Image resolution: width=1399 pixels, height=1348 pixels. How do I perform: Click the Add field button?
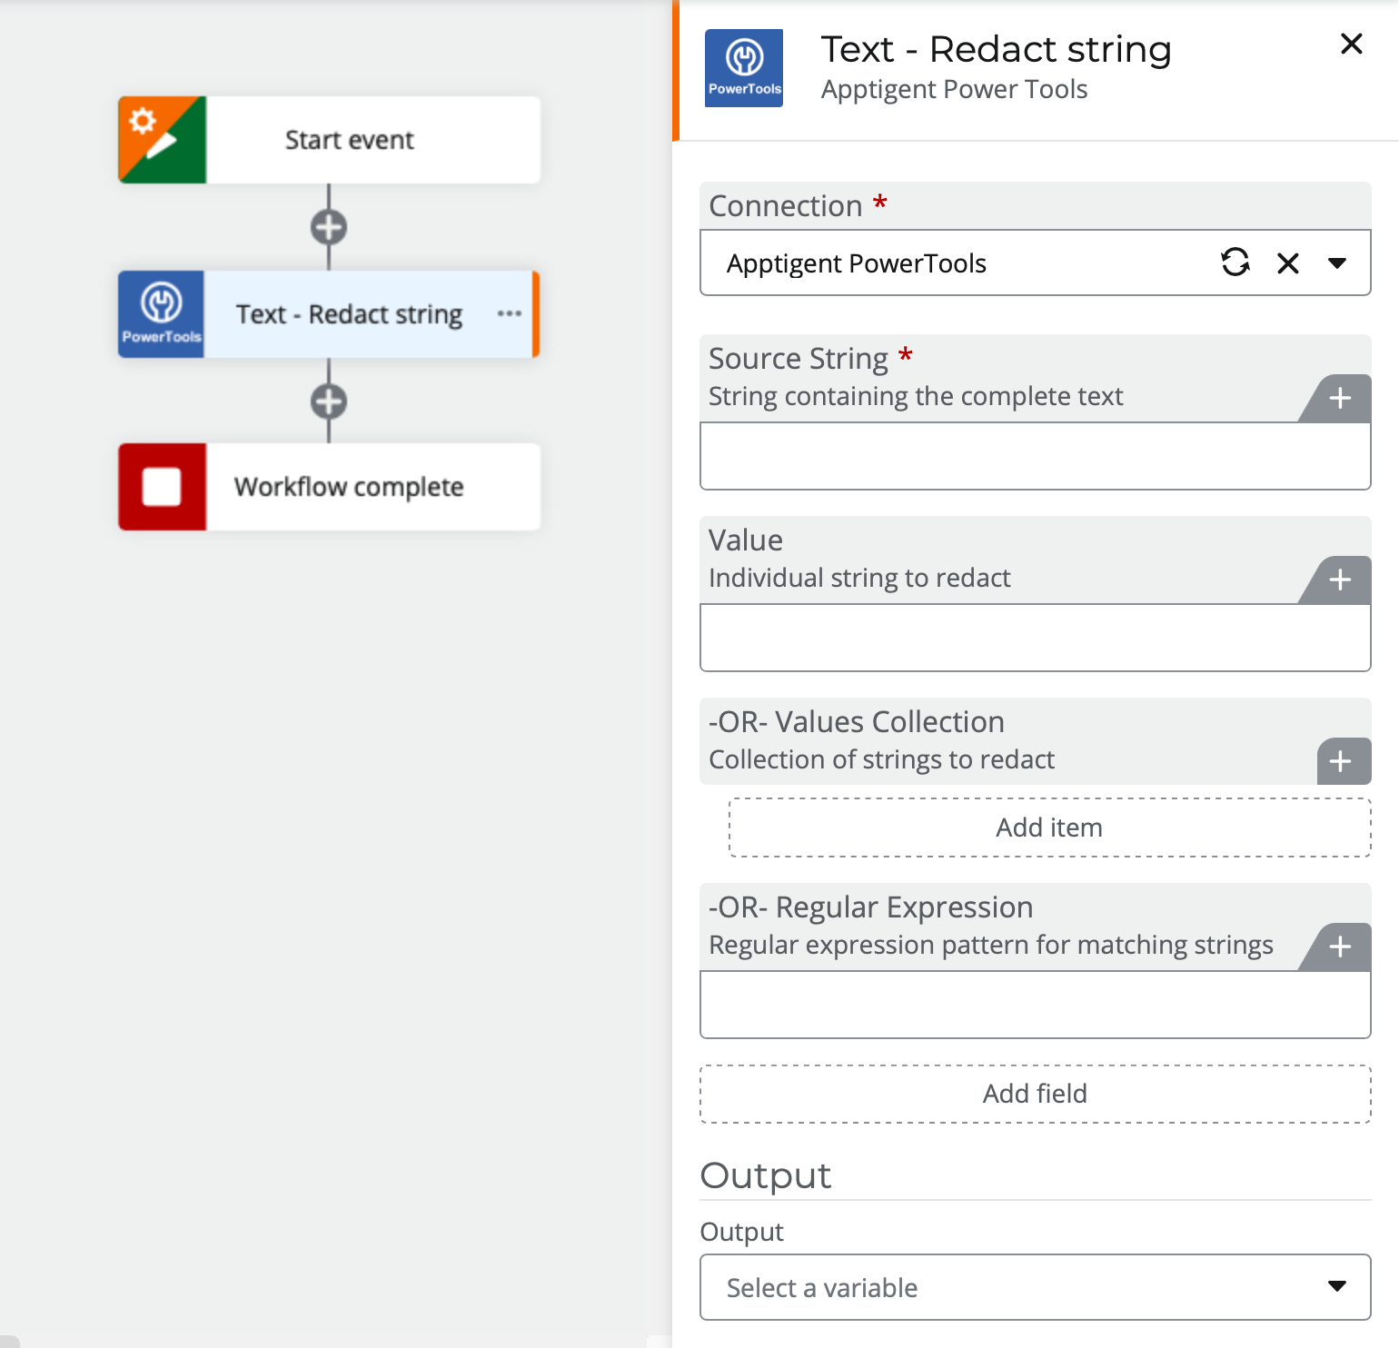point(1035,1094)
